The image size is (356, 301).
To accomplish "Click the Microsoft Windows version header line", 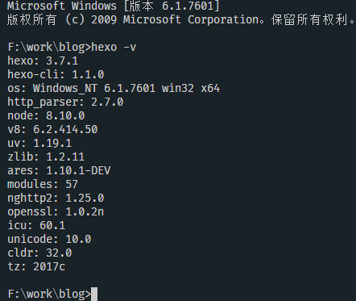I will (x=114, y=6).
